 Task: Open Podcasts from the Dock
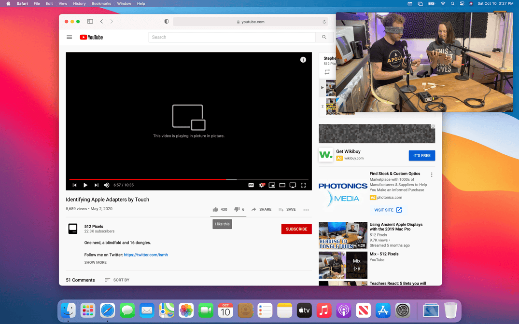click(x=344, y=310)
